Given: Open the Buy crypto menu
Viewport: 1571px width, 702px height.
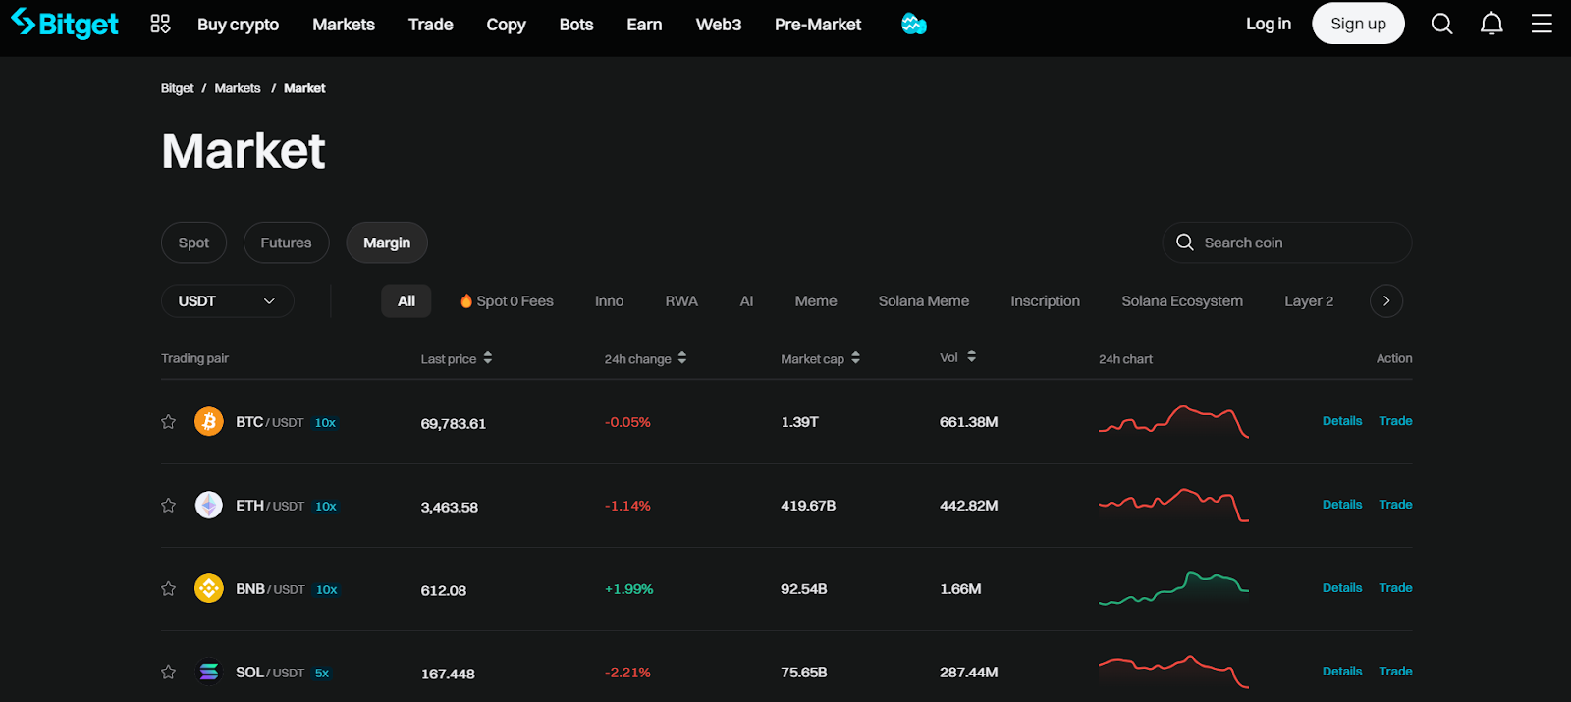Looking at the screenshot, I should tap(239, 25).
